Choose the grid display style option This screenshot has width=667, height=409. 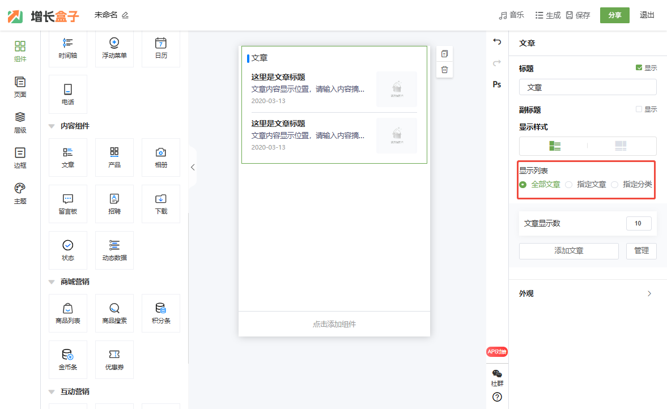coord(621,146)
